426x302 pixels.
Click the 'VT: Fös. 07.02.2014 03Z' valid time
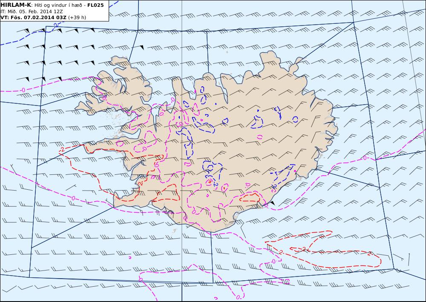(x=33, y=17)
